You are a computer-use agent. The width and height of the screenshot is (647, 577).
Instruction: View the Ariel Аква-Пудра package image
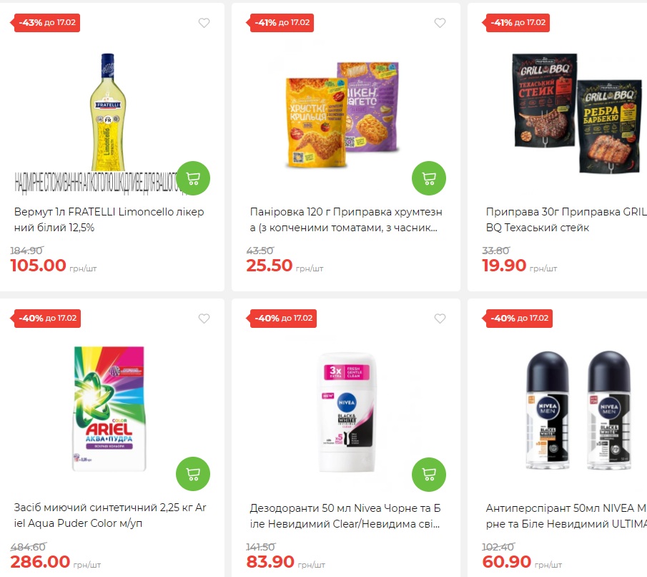tap(109, 408)
